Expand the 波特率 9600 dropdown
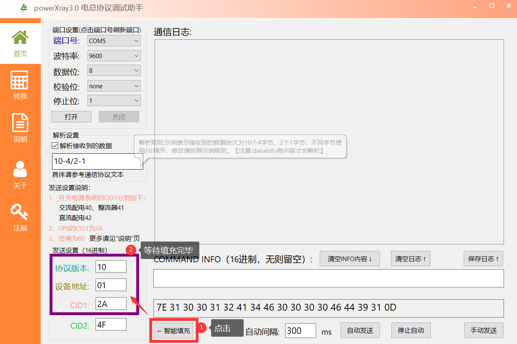The width and height of the screenshot is (517, 344). [x=114, y=56]
